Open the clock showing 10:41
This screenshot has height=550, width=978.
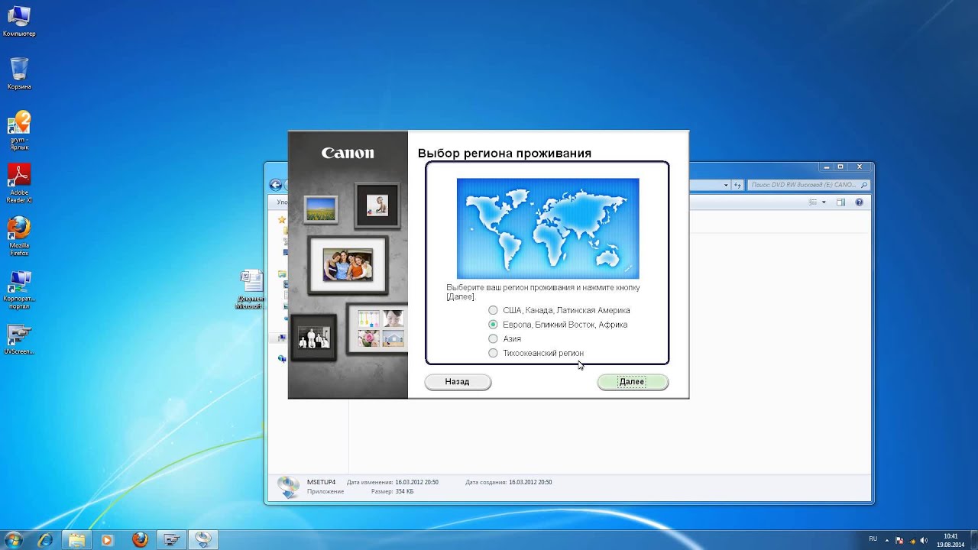(x=950, y=540)
